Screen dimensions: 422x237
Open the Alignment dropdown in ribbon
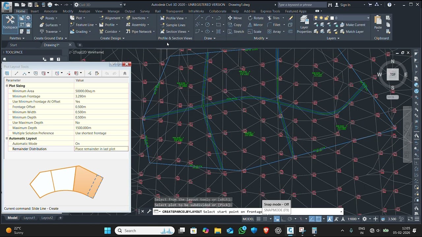111,18
